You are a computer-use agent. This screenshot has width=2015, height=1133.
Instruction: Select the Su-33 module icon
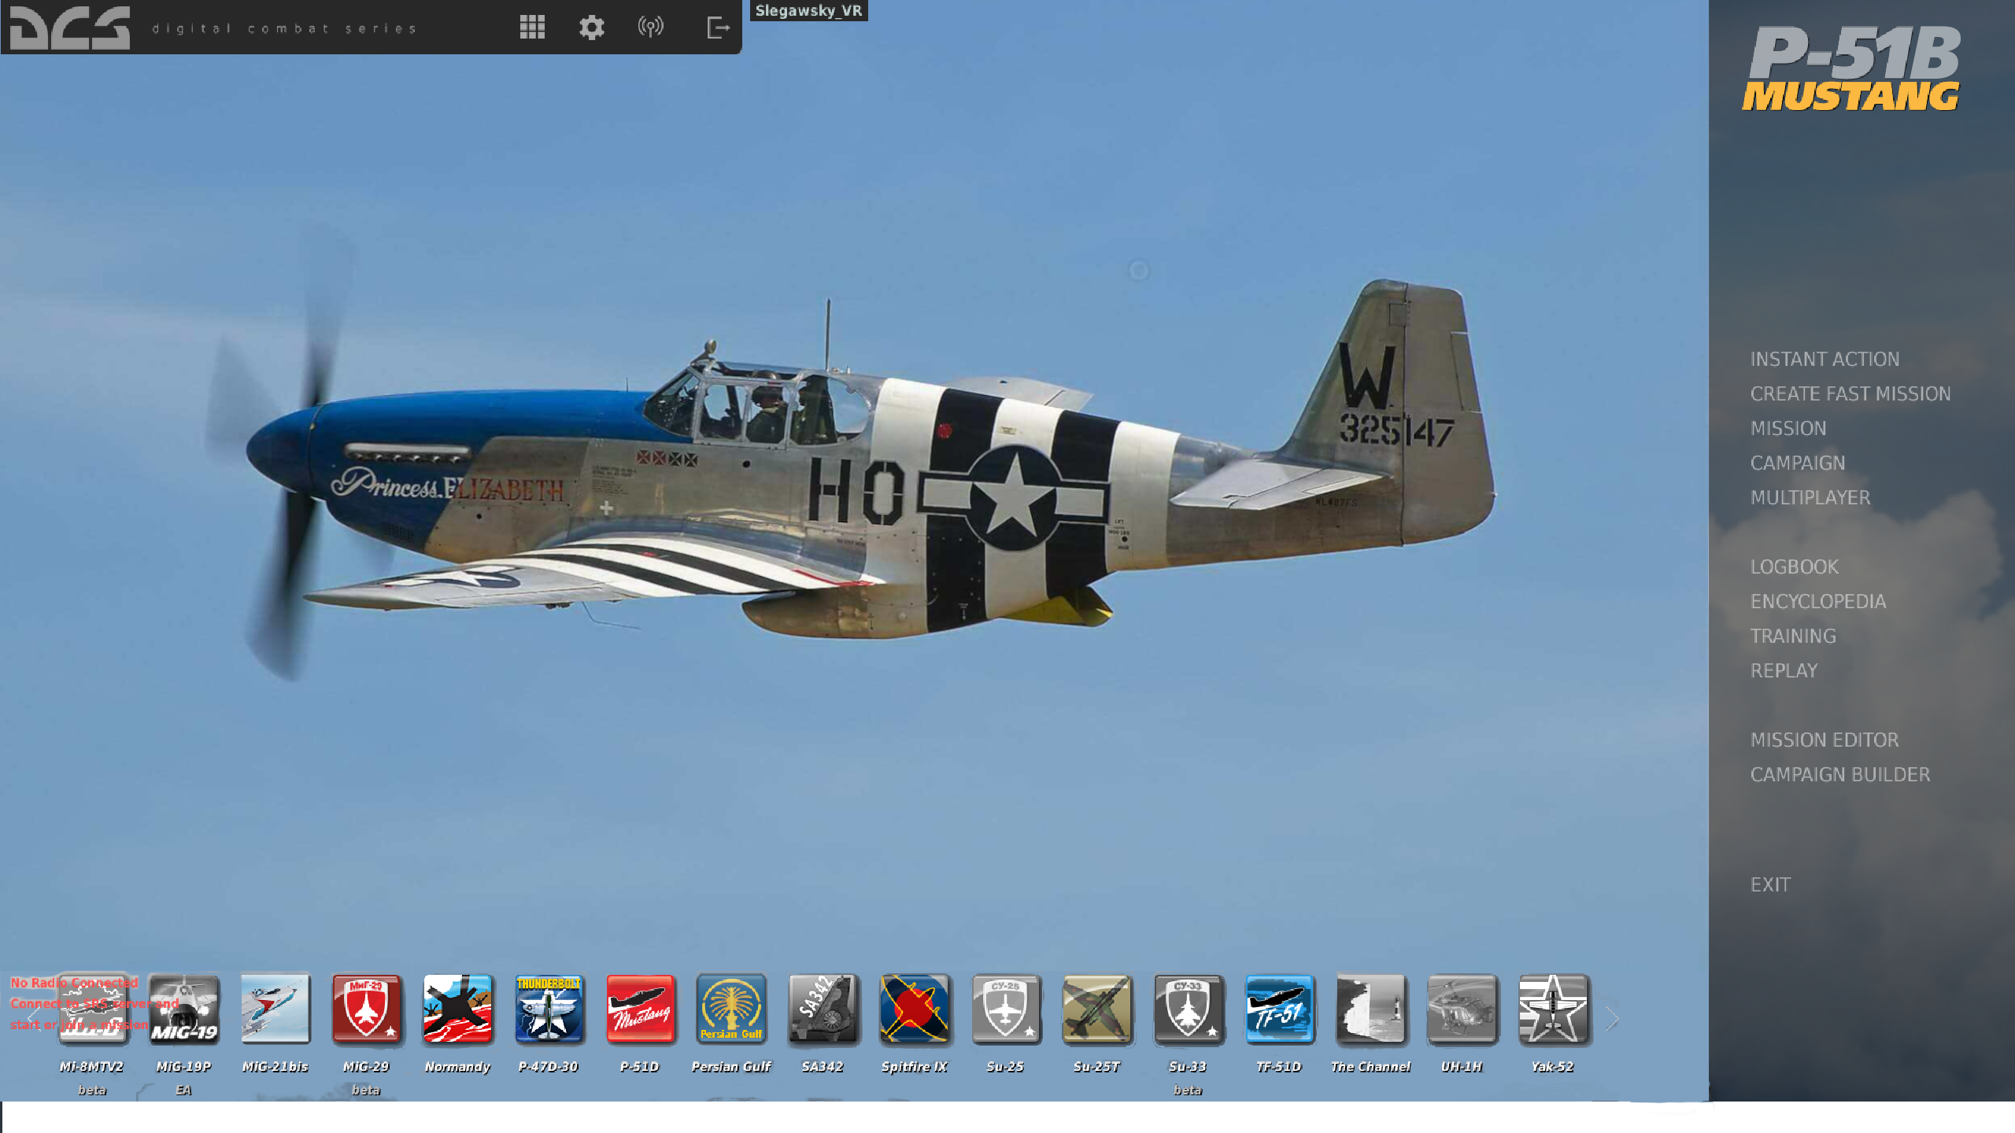click(x=1188, y=1009)
